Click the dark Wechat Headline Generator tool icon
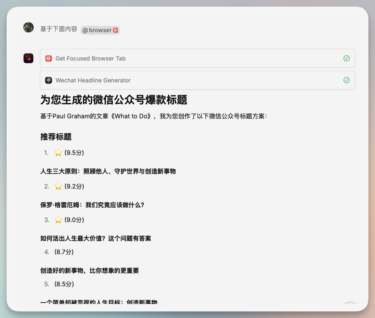Viewport: 375px width, 318px height. click(49, 80)
